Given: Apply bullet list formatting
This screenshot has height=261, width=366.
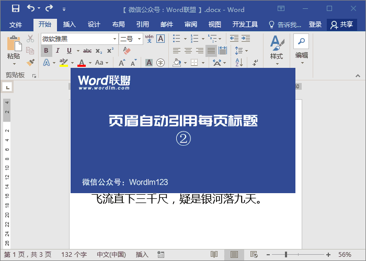Looking at the screenshot, I should 177,39.
